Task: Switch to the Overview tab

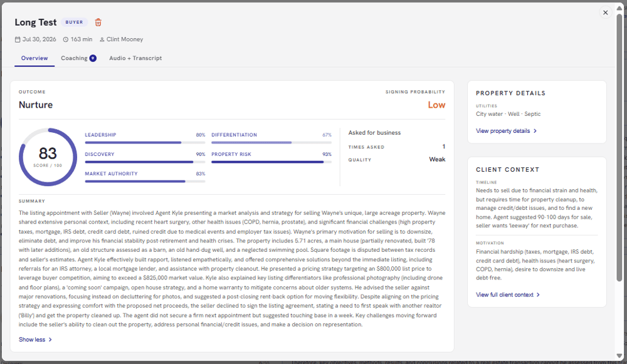Action: click(x=34, y=58)
